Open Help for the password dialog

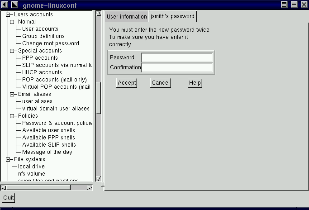click(x=195, y=83)
